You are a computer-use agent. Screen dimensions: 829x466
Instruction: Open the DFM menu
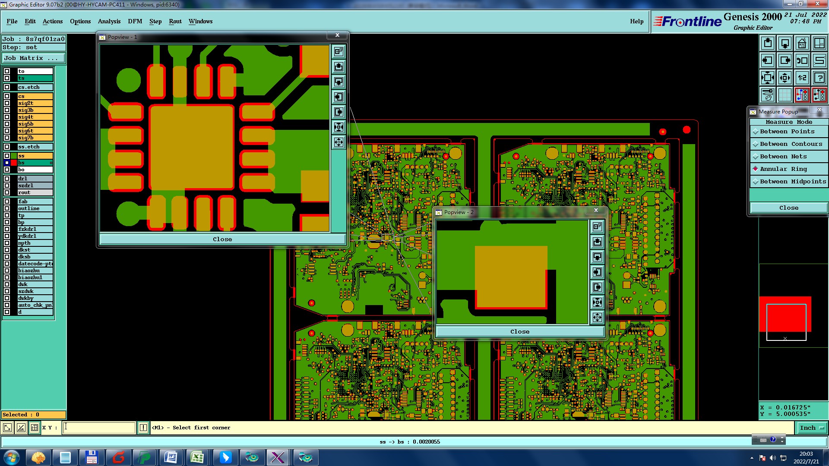(135, 21)
